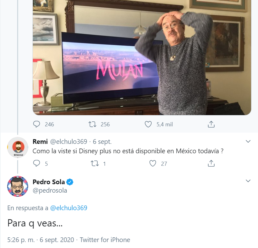Expand options menu on Pedro Sola's reply
Screen dimensions: 258x248
(x=248, y=181)
